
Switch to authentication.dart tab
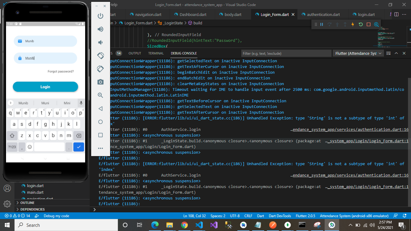pos(323,14)
